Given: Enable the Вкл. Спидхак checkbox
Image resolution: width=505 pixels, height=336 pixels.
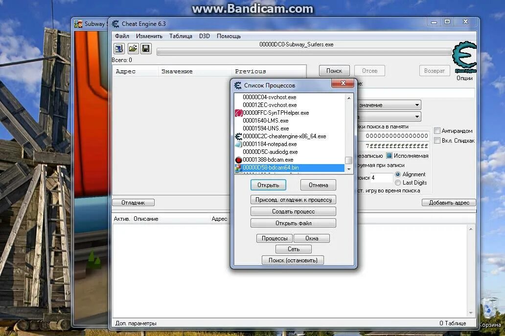Looking at the screenshot, I should coord(437,141).
